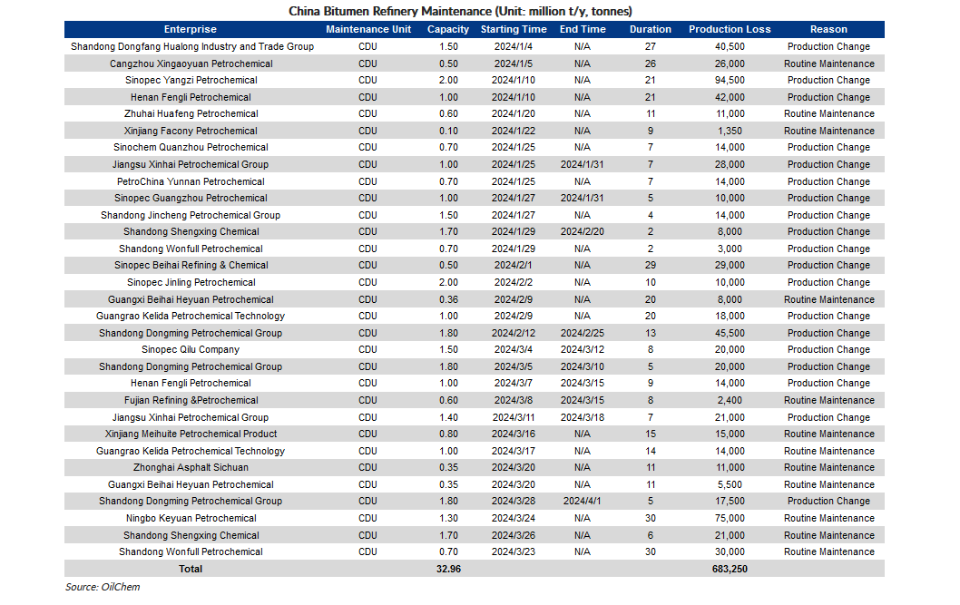Click the starting time 2024/2/2
Viewport: 960px width, 605px height.
(513, 283)
